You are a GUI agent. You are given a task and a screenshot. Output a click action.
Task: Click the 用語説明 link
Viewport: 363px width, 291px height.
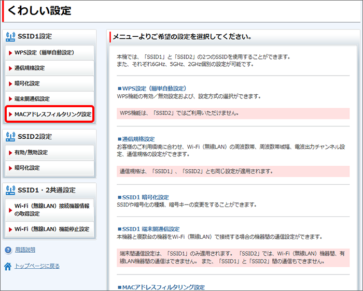pos(25,250)
